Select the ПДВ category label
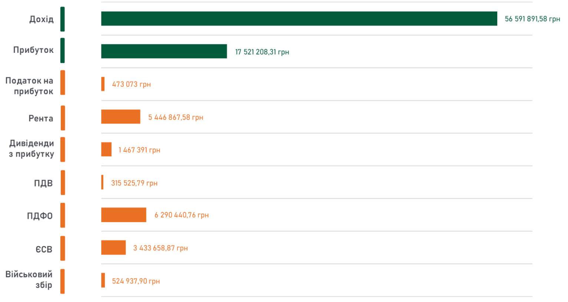568x302 pixels. 43,183
